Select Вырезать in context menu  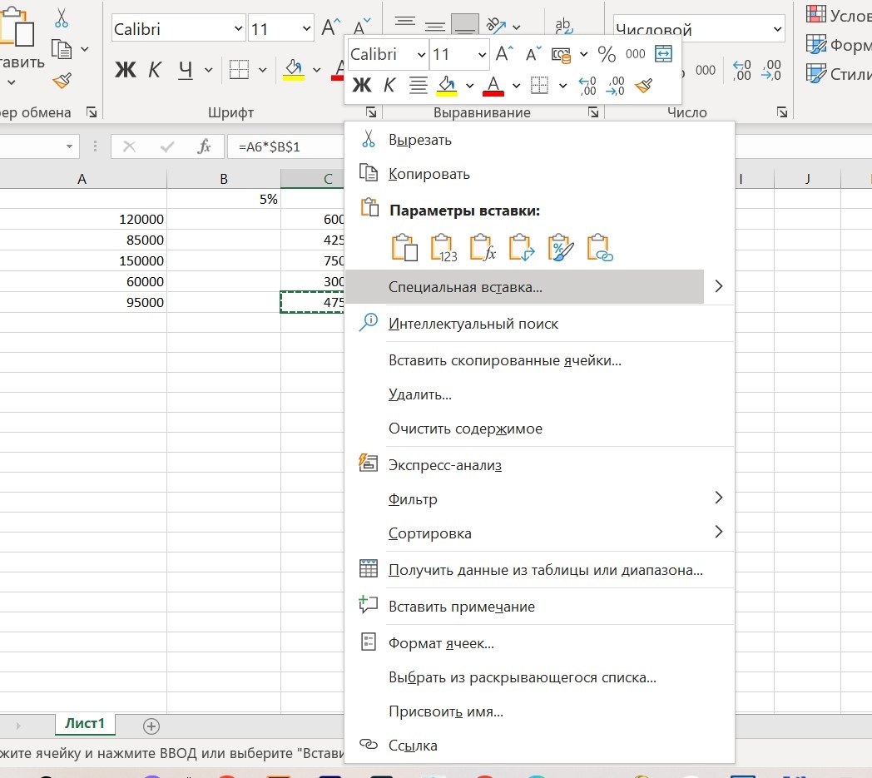coord(539,140)
